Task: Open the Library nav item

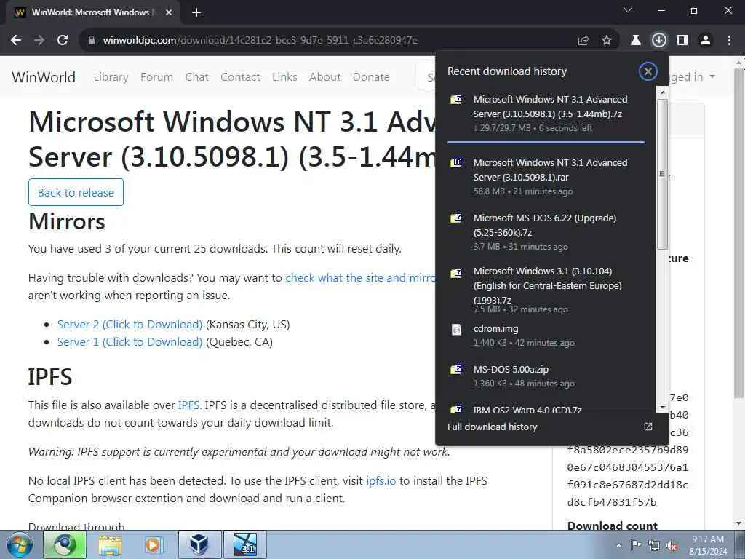Action: [x=111, y=77]
